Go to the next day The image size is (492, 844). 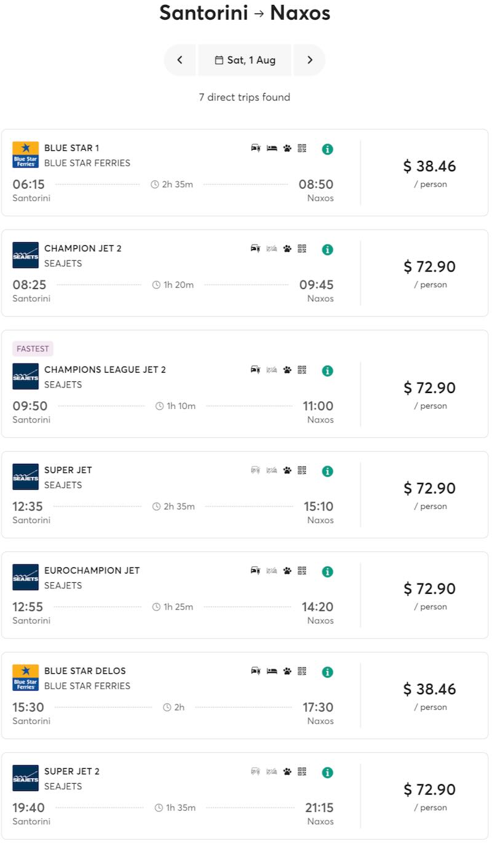(x=309, y=60)
